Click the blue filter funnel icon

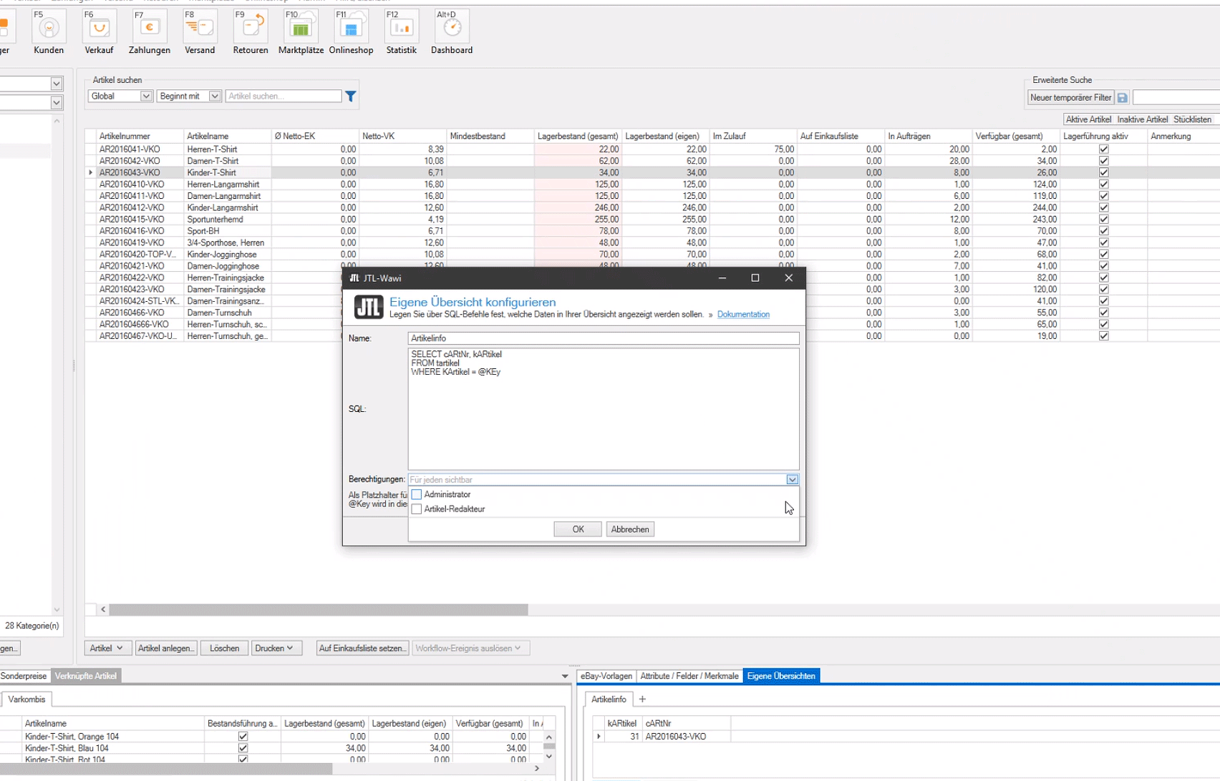(x=351, y=96)
